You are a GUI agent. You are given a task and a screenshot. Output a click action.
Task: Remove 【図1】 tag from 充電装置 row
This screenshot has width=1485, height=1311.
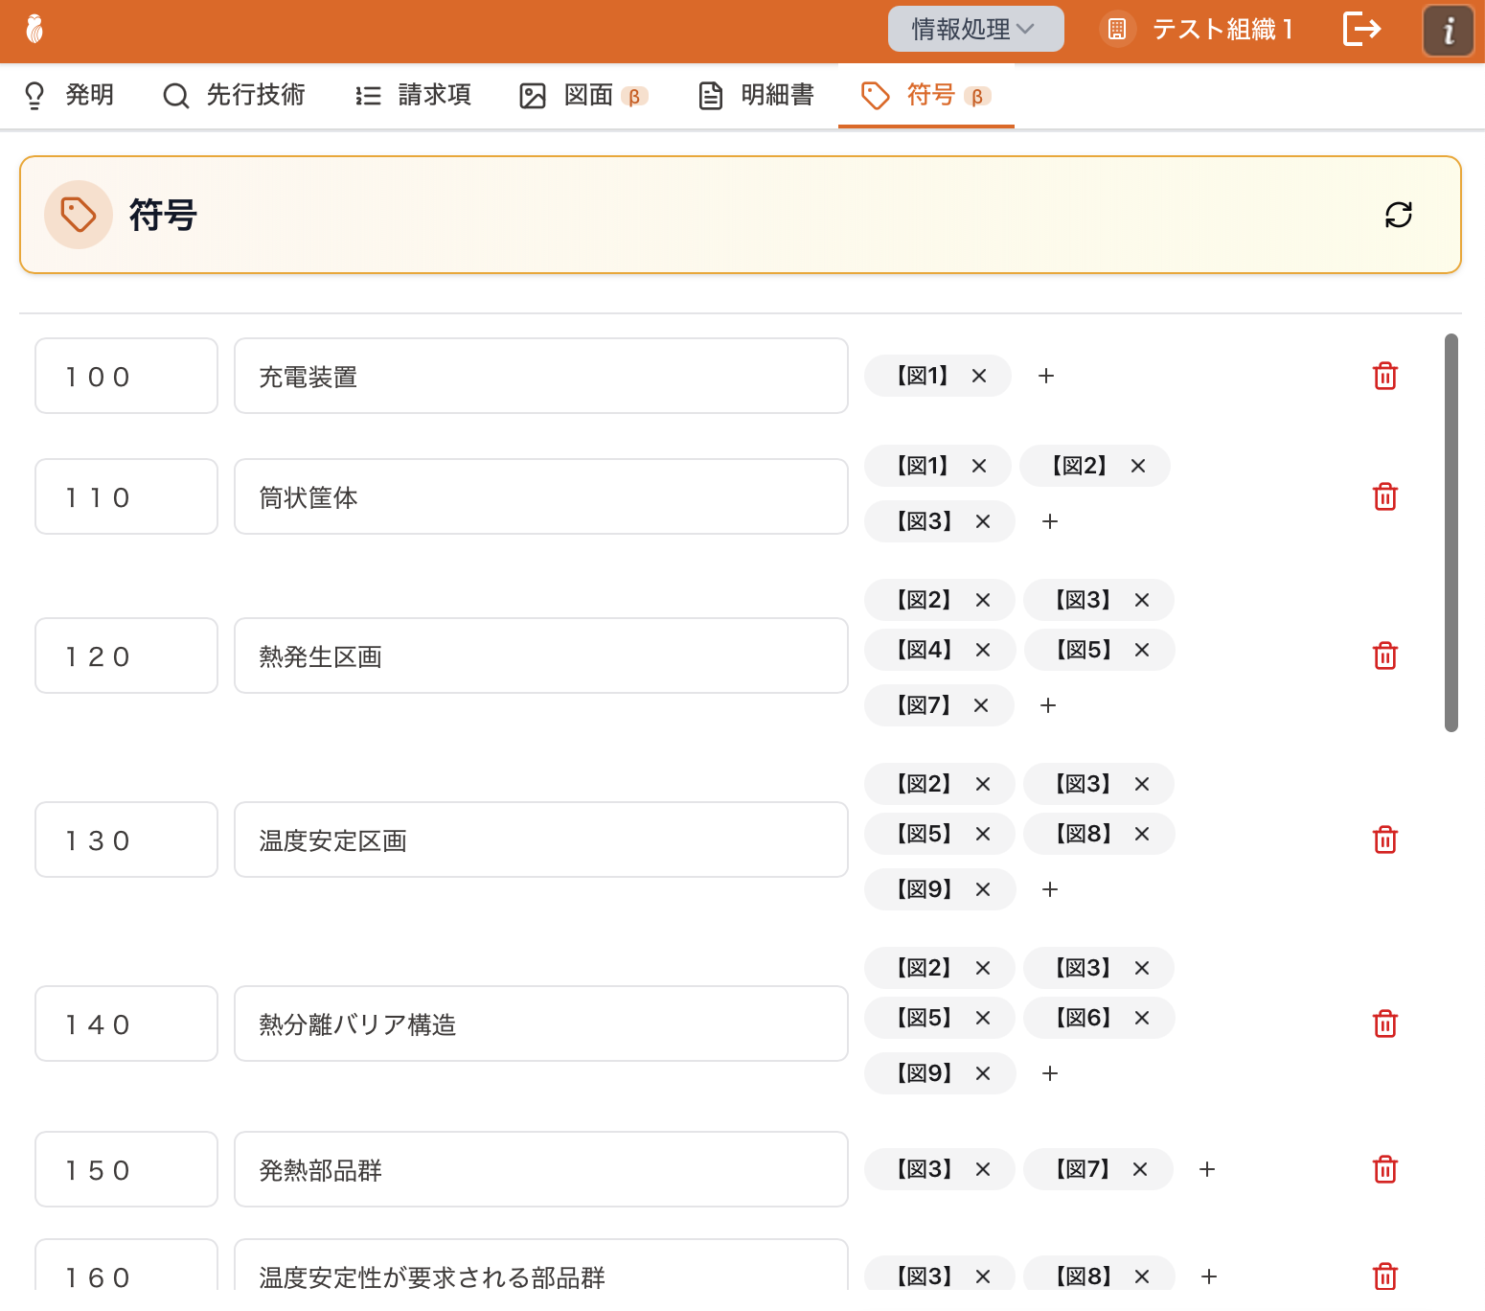pos(979,376)
